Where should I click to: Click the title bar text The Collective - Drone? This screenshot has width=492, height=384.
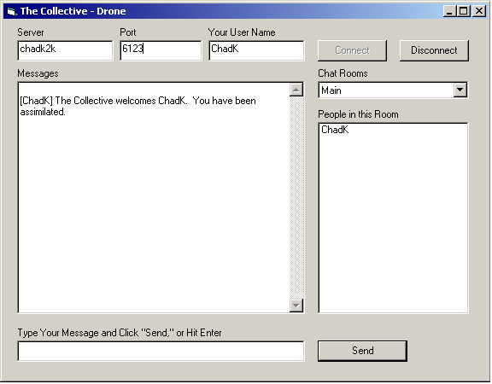[73, 11]
